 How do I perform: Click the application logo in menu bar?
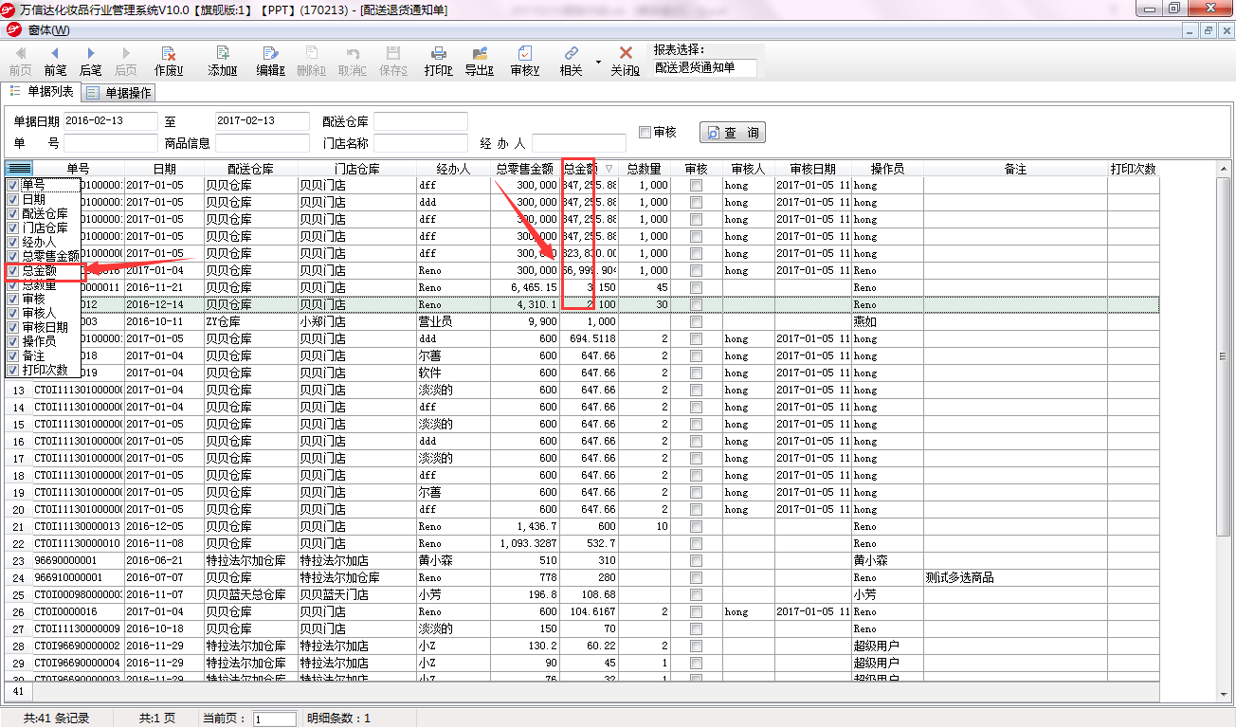(13, 30)
